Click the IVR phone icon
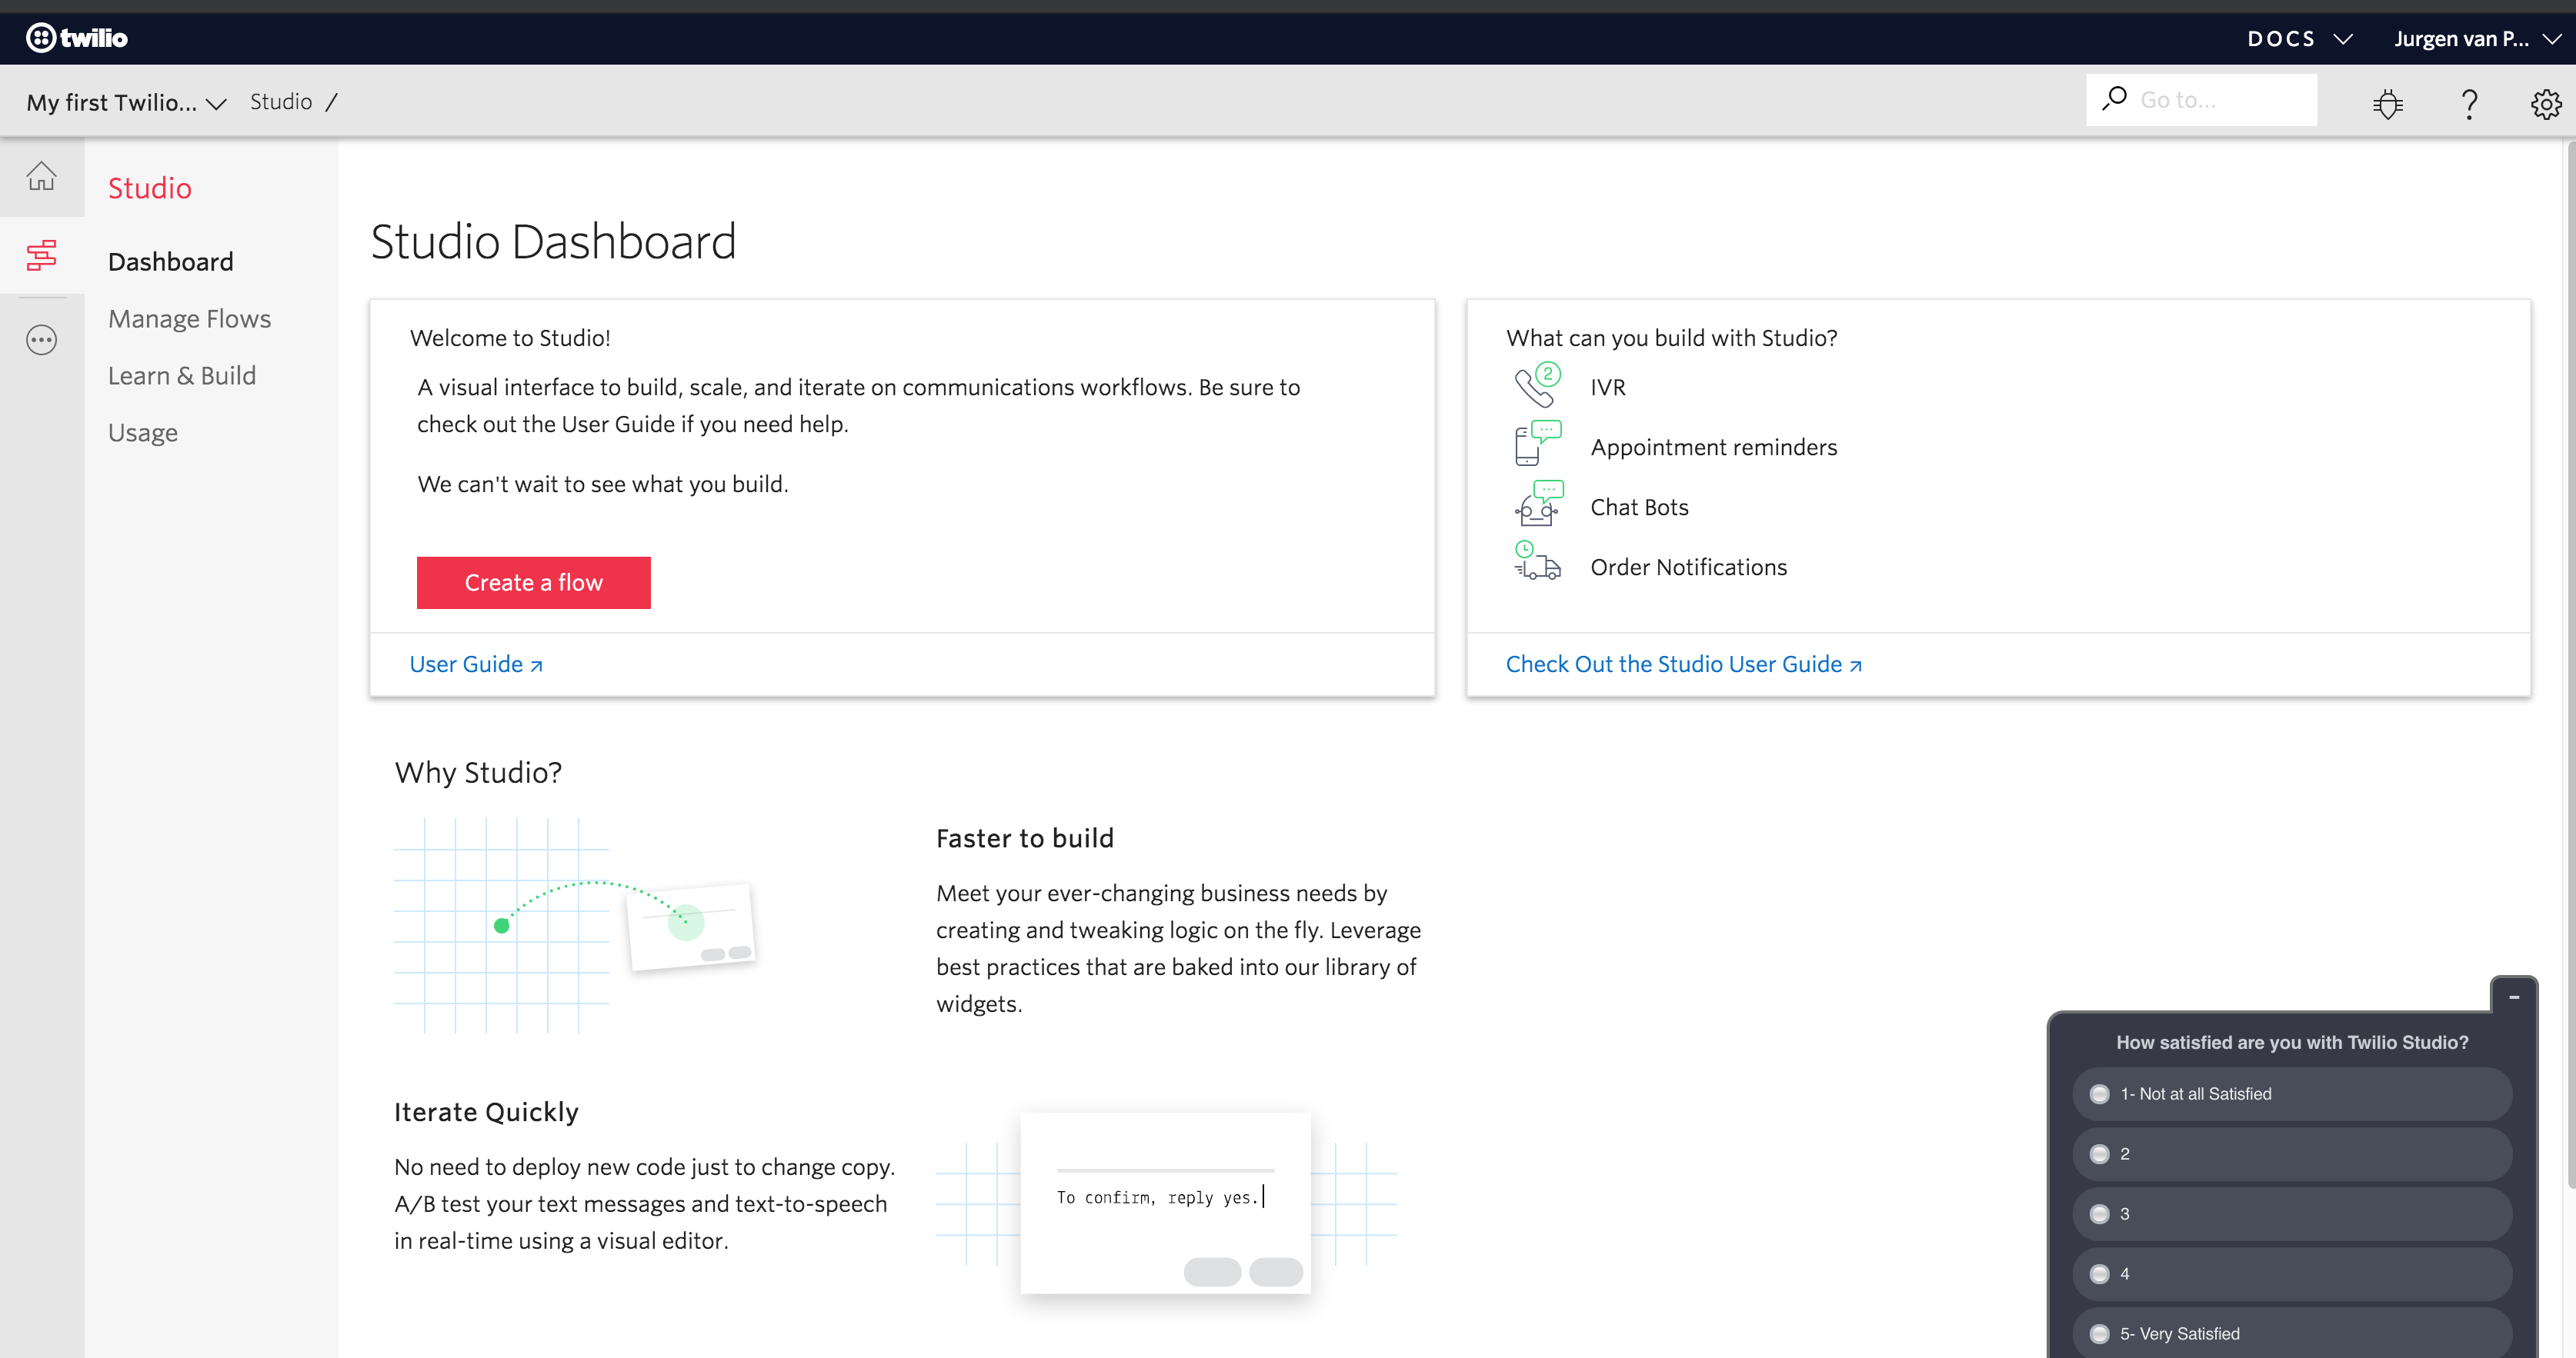Viewport: 2576px width, 1358px height. coord(1537,386)
